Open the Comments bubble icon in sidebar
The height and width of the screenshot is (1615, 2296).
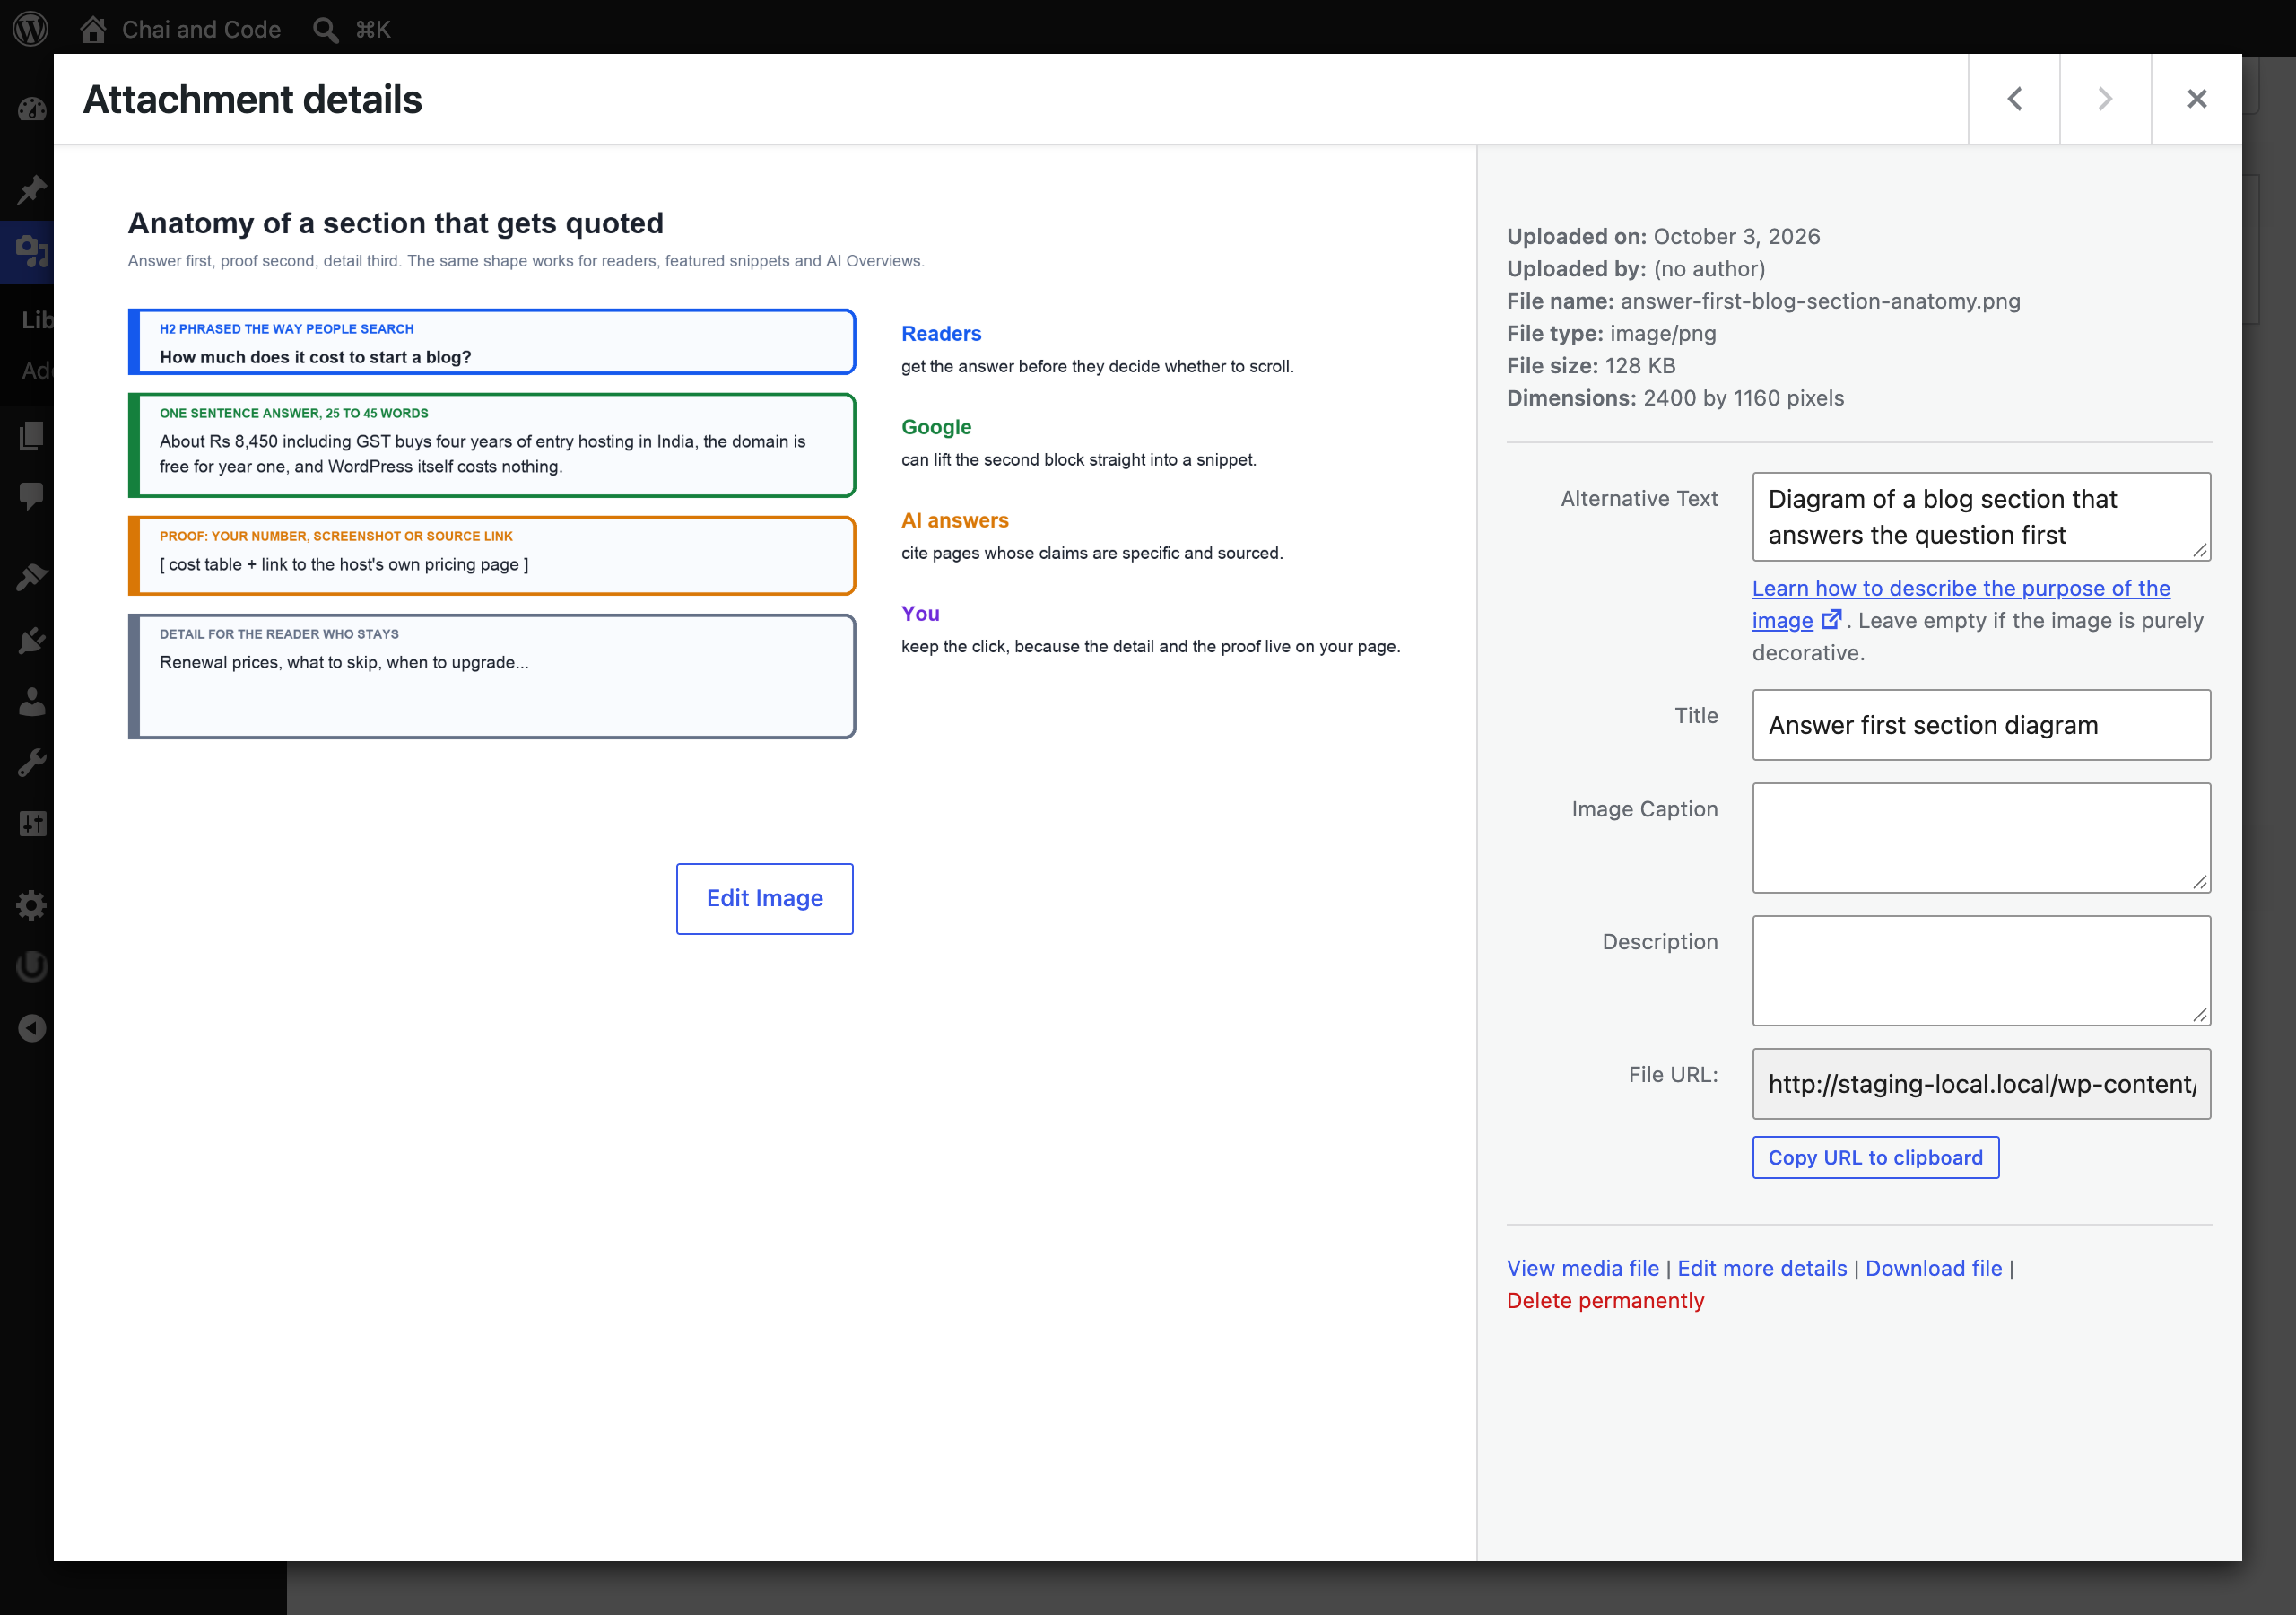[32, 495]
